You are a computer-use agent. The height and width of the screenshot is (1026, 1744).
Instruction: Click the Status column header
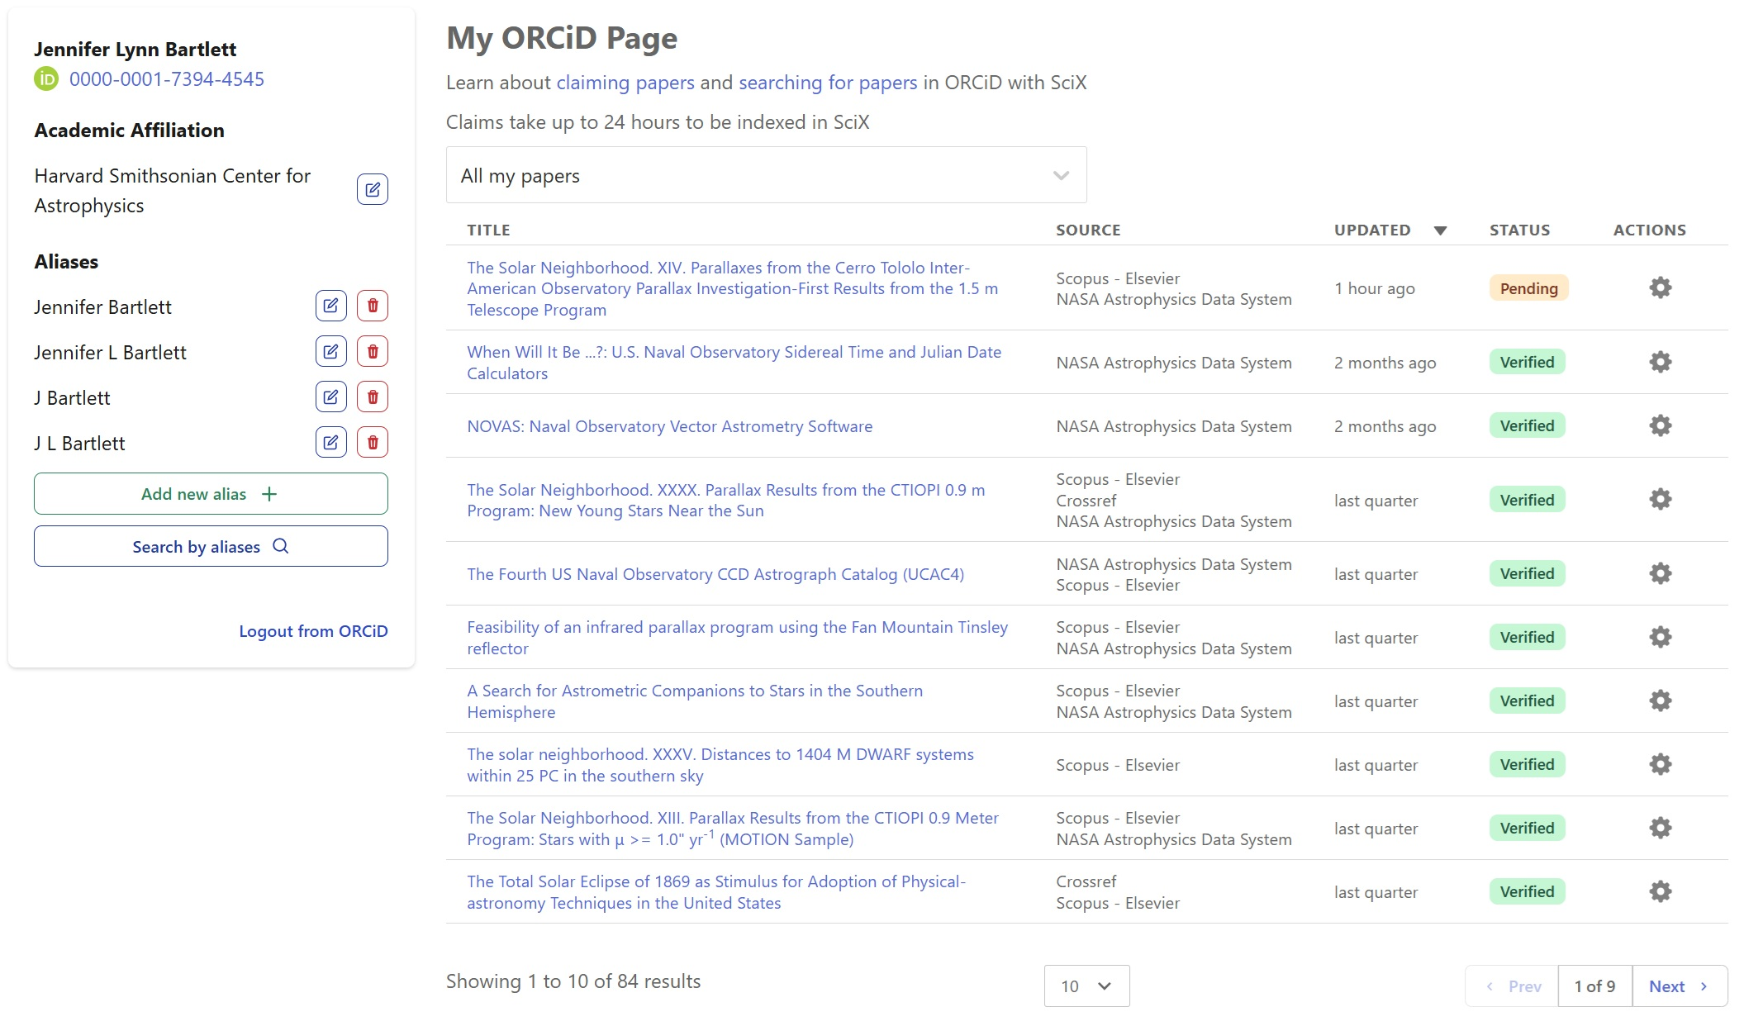pyautogui.click(x=1519, y=230)
